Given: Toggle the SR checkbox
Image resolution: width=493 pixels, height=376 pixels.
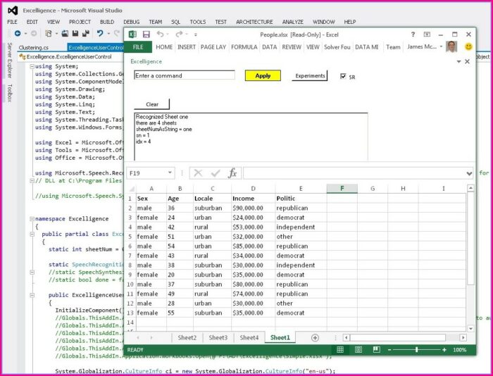Looking at the screenshot, I should (343, 76).
